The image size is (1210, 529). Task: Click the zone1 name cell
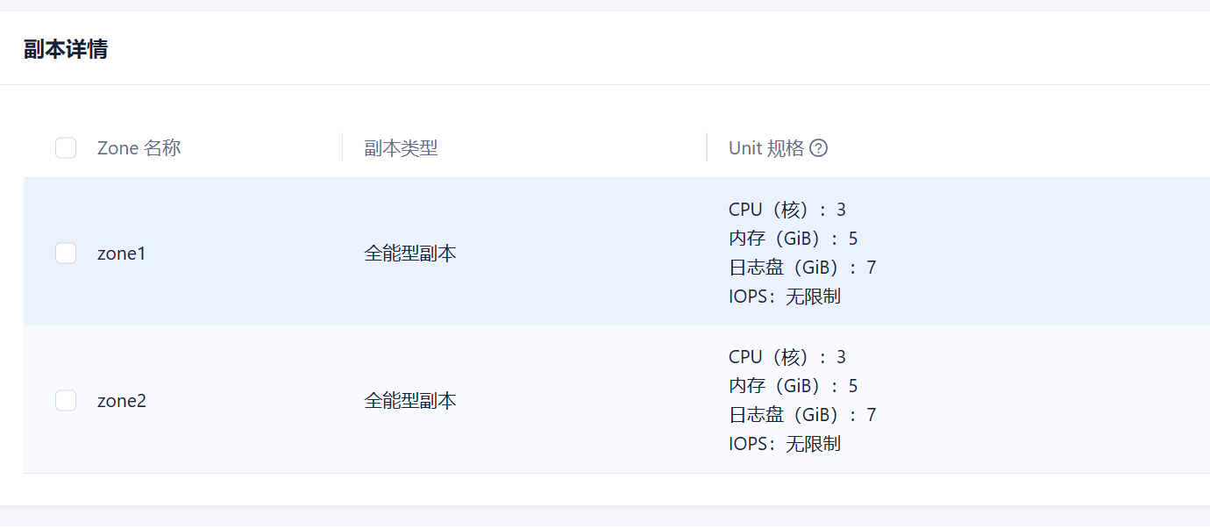122,254
